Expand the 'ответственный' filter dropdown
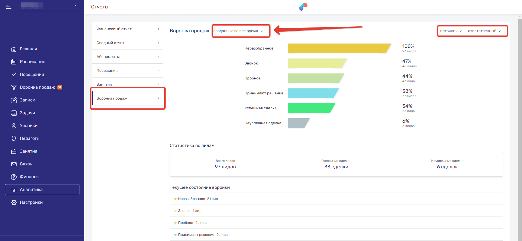The height and width of the screenshot is (241, 522). point(484,31)
